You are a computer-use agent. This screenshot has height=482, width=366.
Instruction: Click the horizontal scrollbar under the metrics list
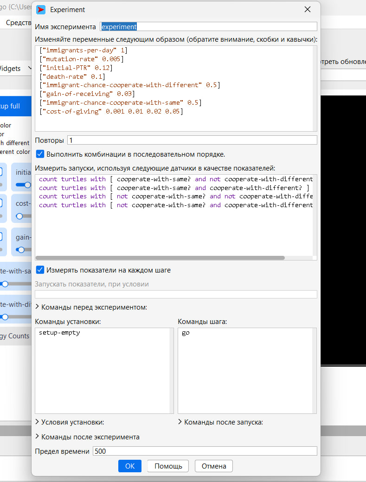pos(160,258)
